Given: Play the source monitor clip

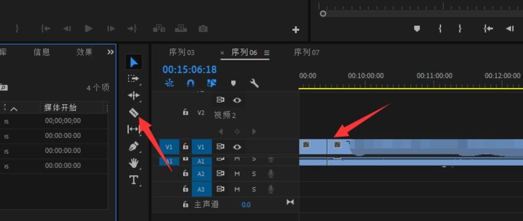Looking at the screenshot, I should [x=88, y=29].
